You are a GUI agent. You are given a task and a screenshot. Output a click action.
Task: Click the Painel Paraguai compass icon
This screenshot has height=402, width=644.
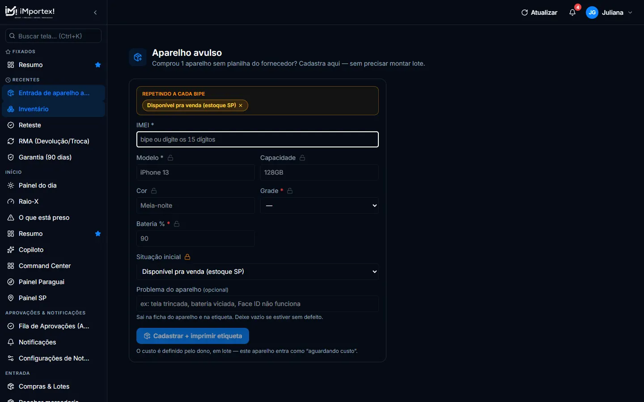click(x=11, y=282)
